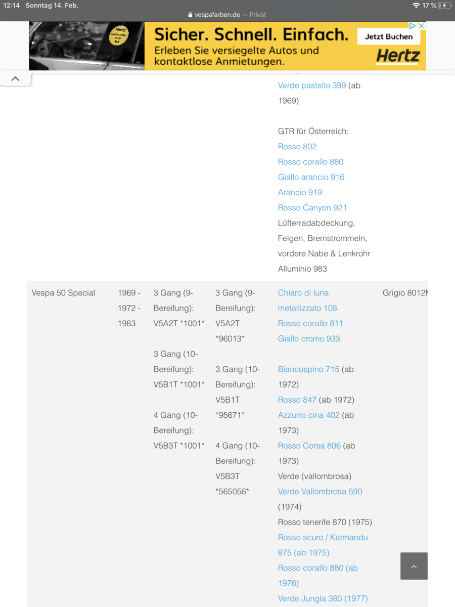
Task: Tap the padlock icon in the address bar
Action: [190, 15]
